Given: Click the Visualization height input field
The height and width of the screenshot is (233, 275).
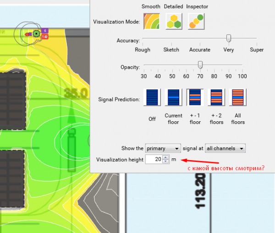Looking at the screenshot, I should pos(154,159).
